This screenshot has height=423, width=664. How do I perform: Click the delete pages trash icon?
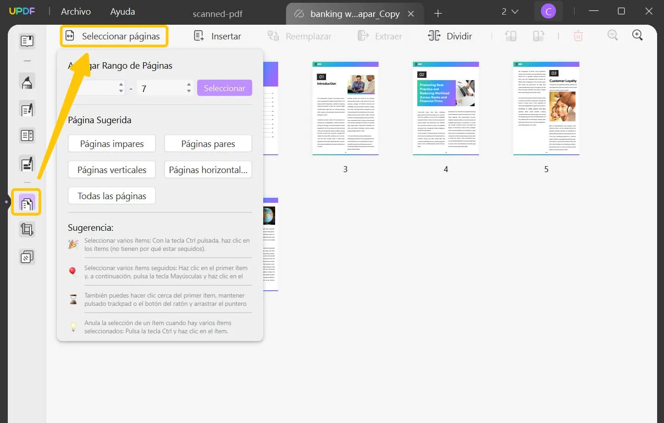pyautogui.click(x=578, y=36)
